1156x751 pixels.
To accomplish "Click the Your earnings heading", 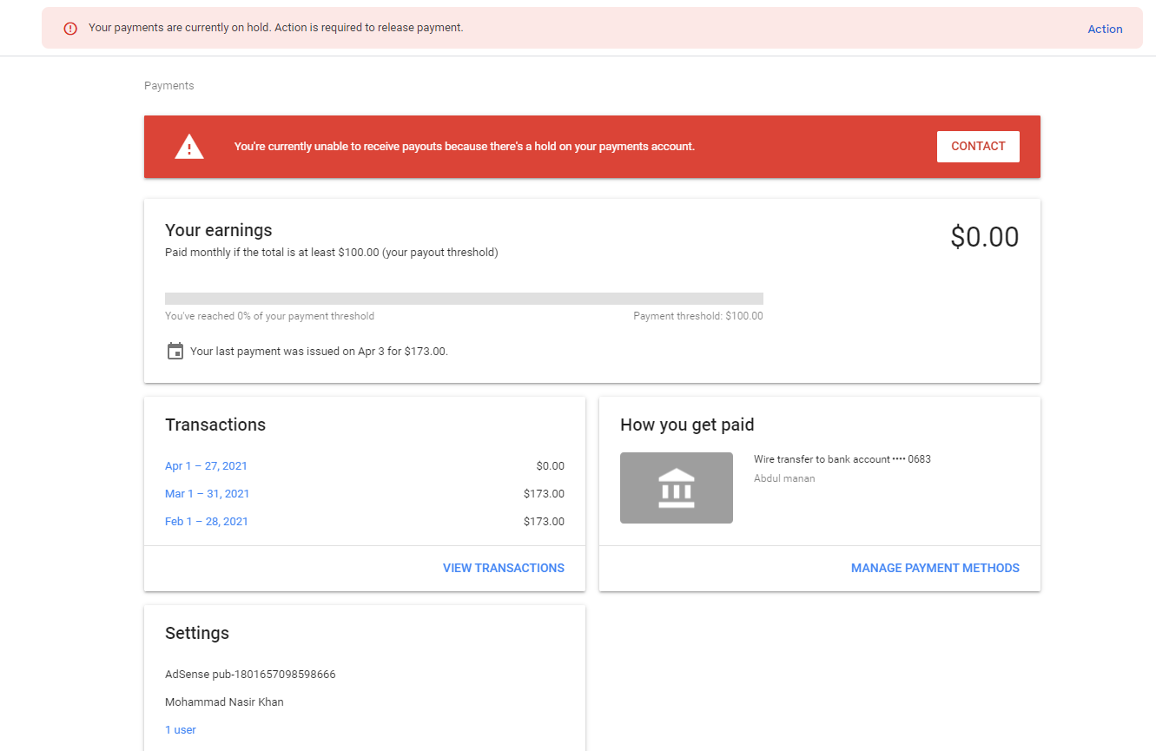I will click(x=219, y=230).
